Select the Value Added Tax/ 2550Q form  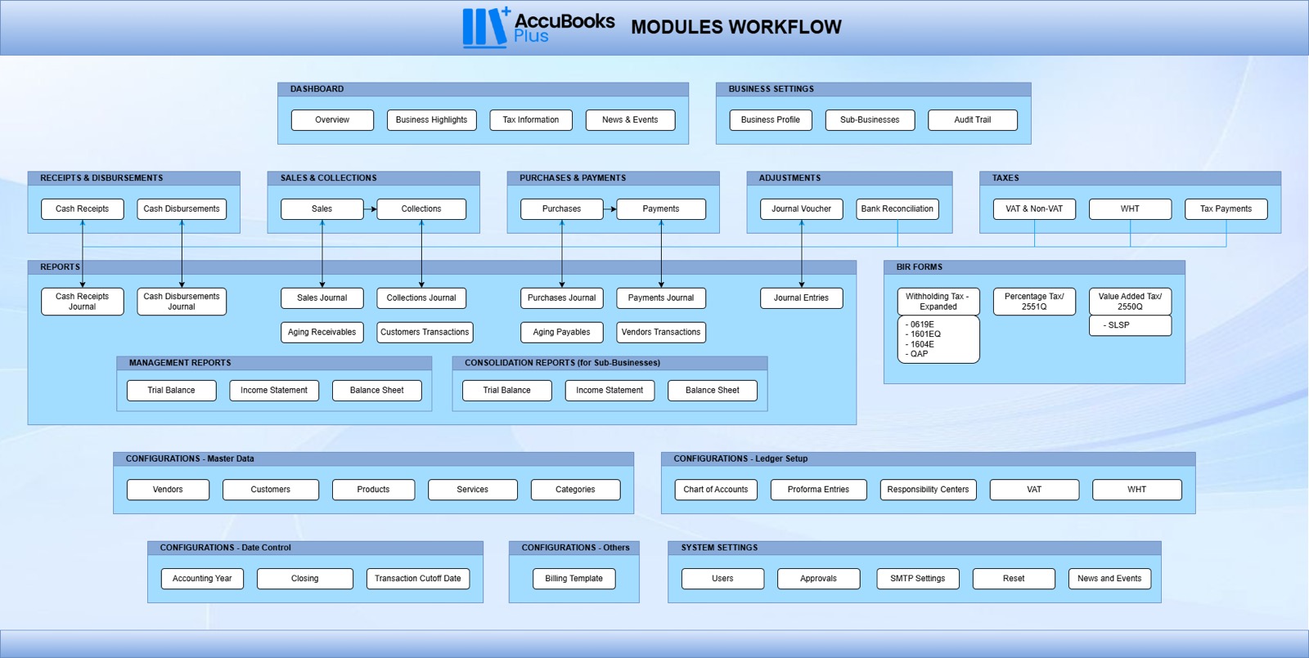pyautogui.click(x=1130, y=302)
